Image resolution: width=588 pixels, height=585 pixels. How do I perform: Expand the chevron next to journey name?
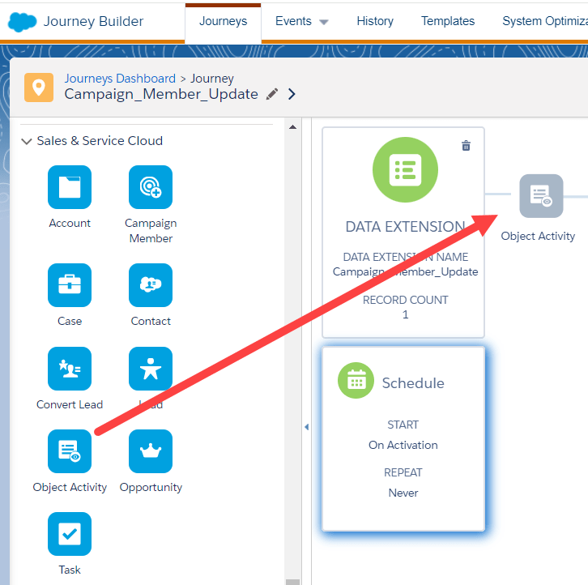[x=292, y=94]
